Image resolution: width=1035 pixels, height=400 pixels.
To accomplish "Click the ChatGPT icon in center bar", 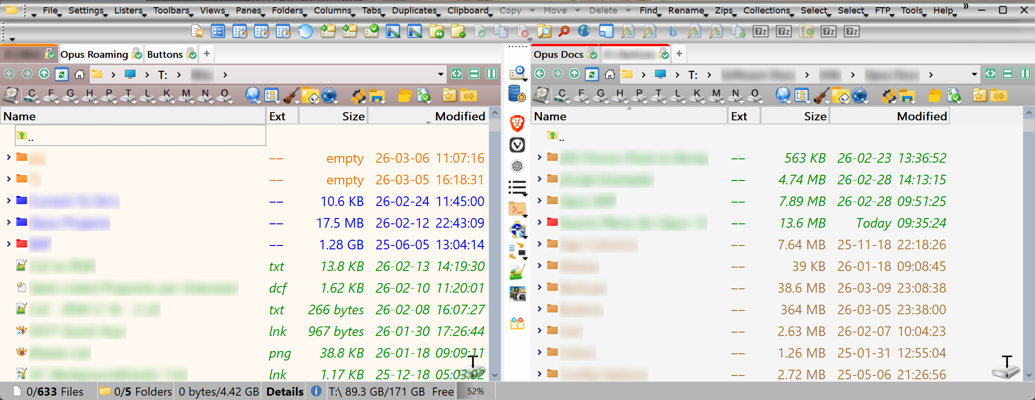I will tap(517, 166).
